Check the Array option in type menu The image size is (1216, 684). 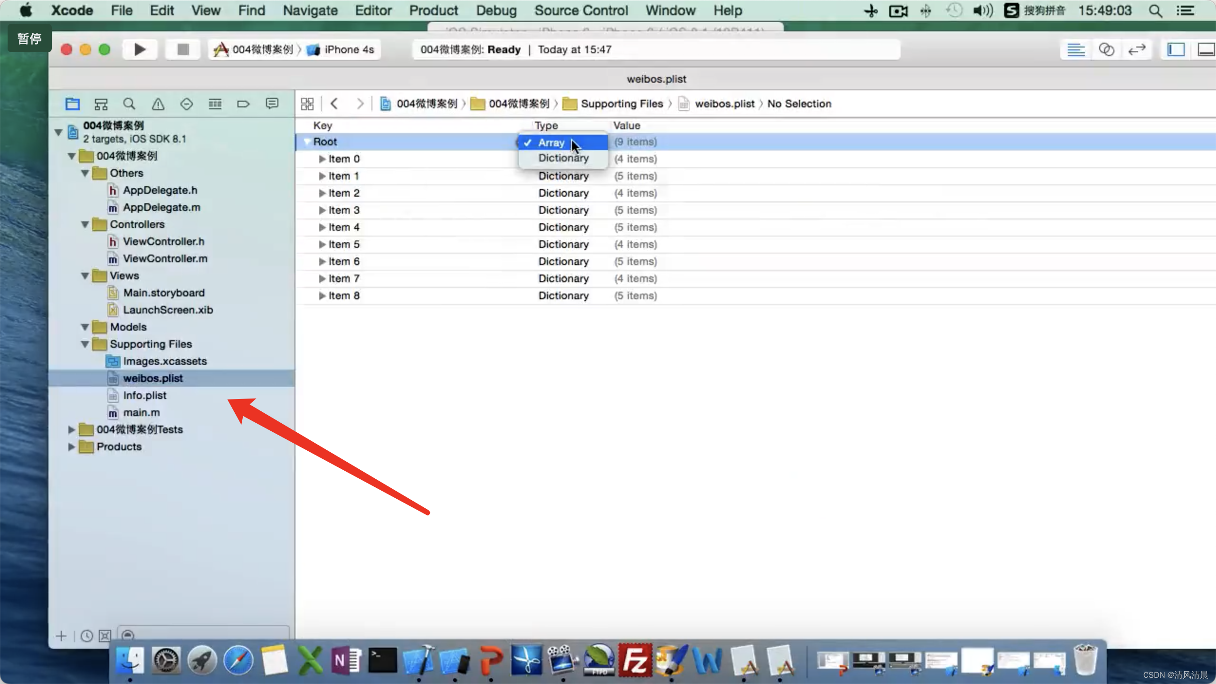(551, 142)
